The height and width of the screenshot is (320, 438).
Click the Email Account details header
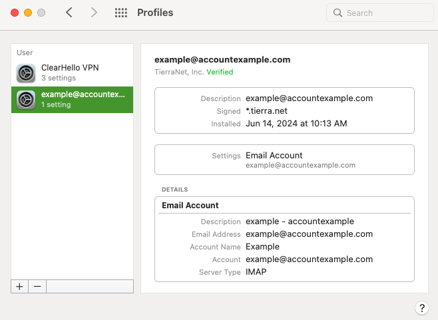pyautogui.click(x=190, y=206)
